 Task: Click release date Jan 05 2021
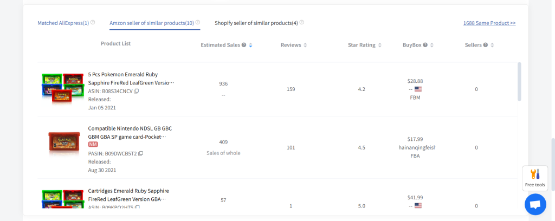[x=102, y=107]
